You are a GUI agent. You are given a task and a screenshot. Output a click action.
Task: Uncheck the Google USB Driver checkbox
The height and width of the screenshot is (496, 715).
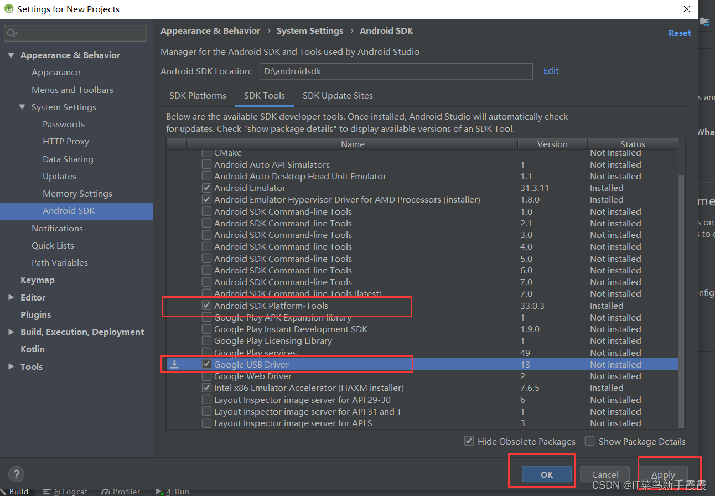click(206, 364)
